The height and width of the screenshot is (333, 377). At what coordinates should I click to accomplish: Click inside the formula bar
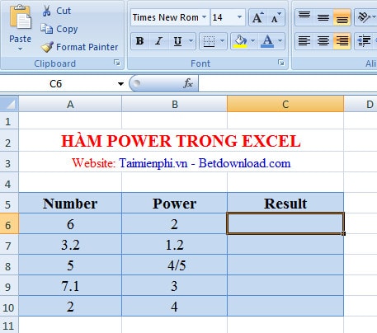[x=287, y=83]
